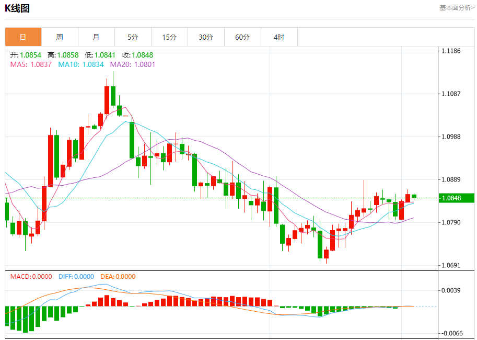
Task: Click the 1.1186 price axis label
Action: click(451, 51)
